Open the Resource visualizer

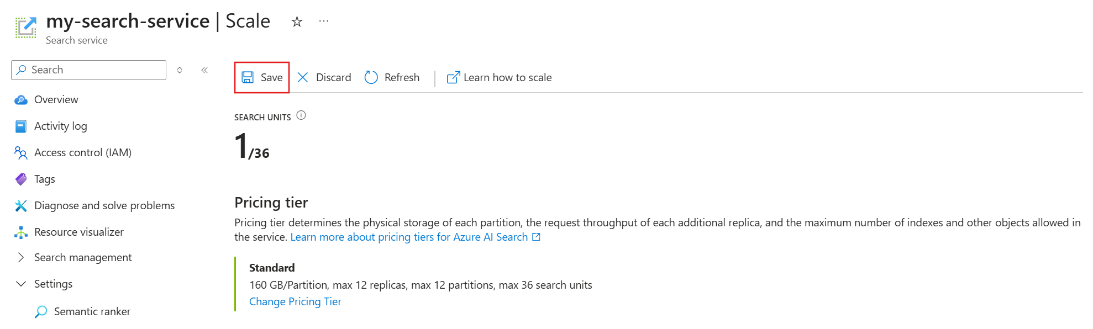coord(78,232)
